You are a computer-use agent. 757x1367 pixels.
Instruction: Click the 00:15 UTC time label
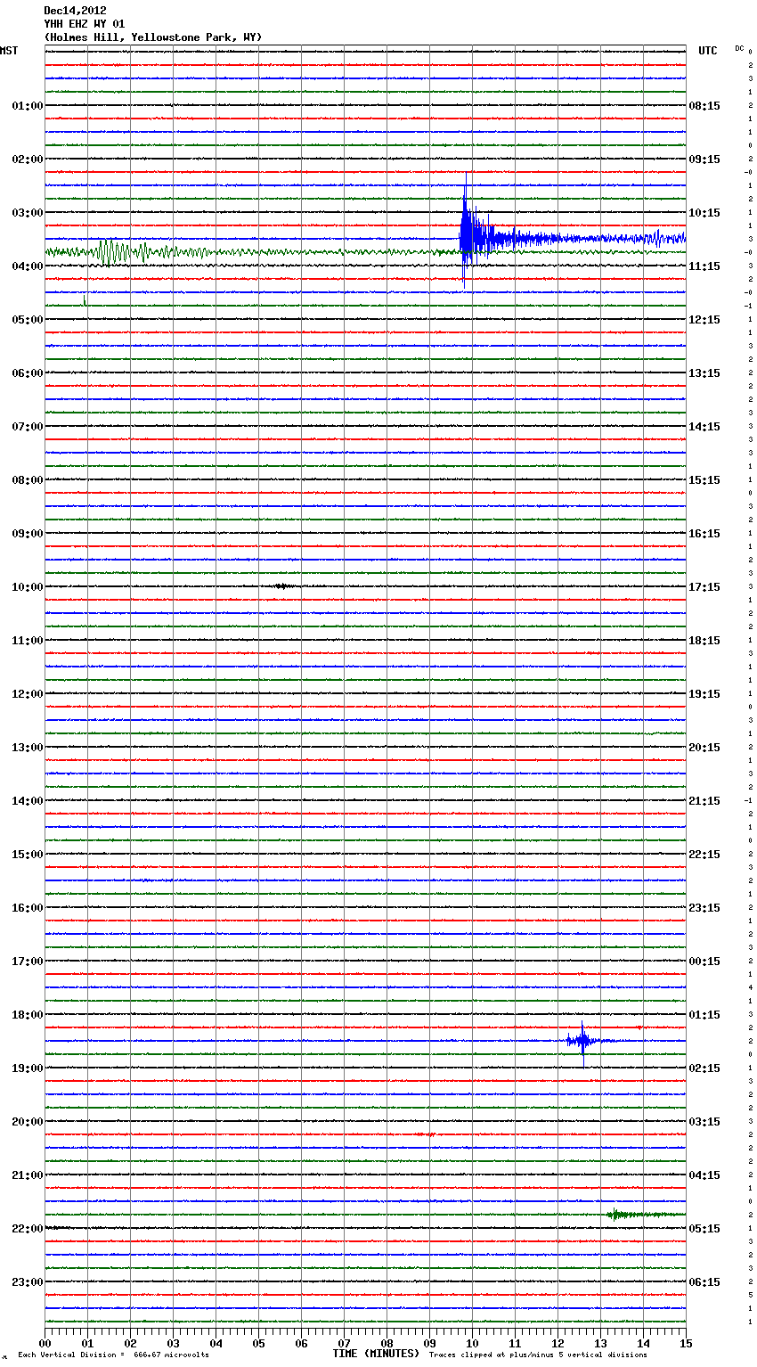tap(704, 962)
